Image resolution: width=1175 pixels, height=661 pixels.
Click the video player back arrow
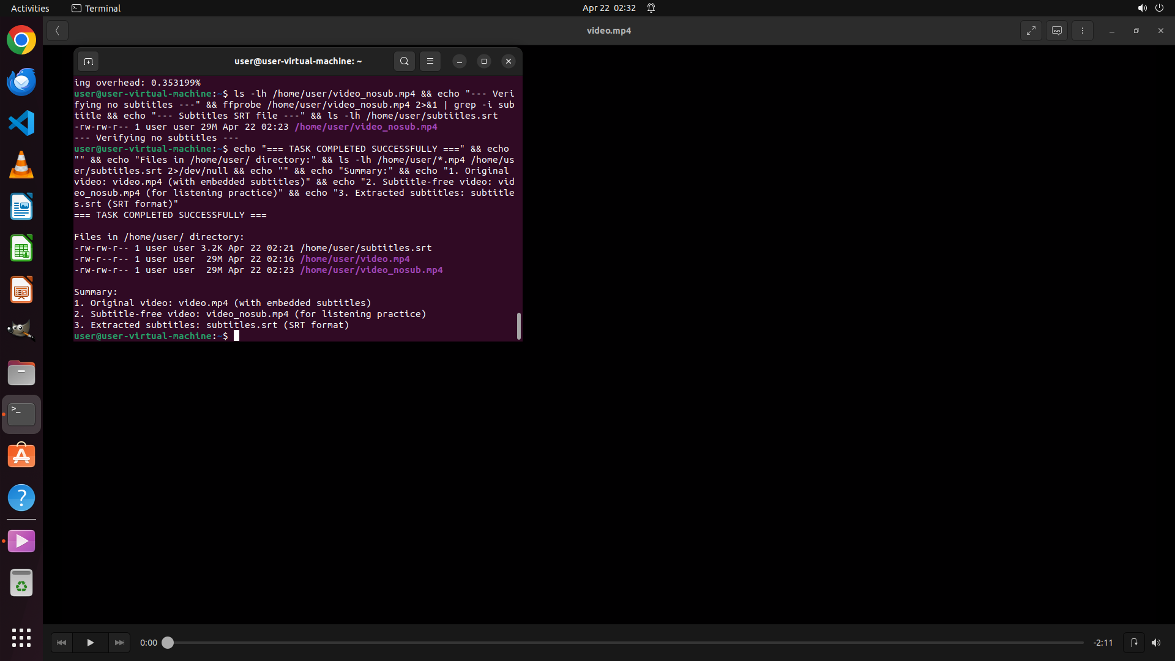point(57,31)
